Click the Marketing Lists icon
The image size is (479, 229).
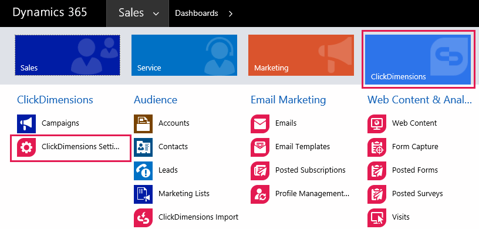pos(143,194)
